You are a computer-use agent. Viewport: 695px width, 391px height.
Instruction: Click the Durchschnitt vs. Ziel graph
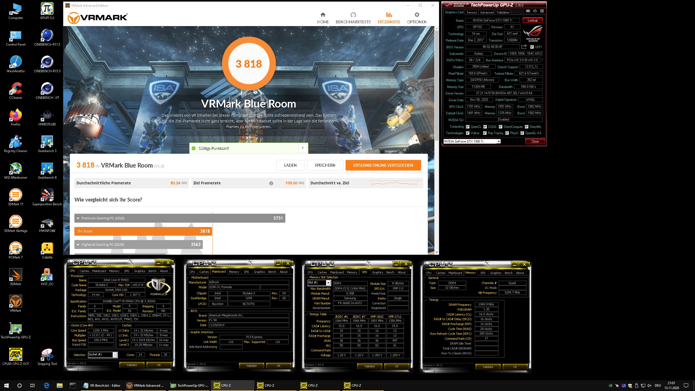[x=394, y=183]
